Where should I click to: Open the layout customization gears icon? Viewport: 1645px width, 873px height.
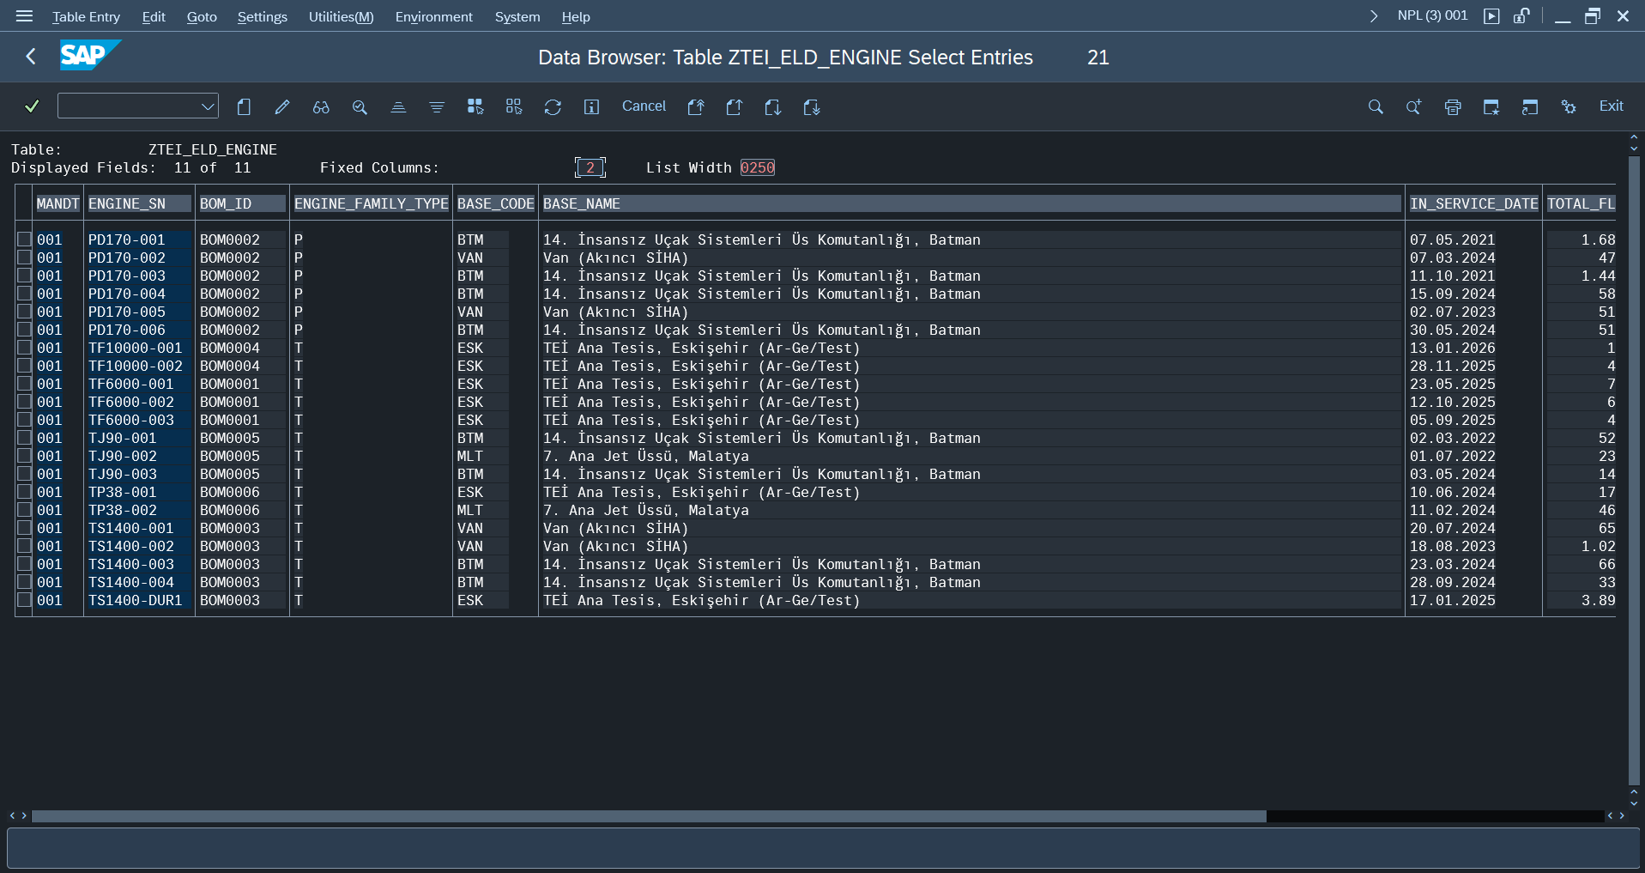point(1569,106)
